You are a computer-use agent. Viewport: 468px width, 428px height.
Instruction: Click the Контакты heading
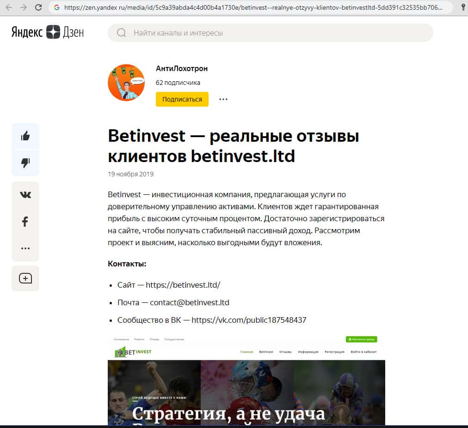point(127,264)
